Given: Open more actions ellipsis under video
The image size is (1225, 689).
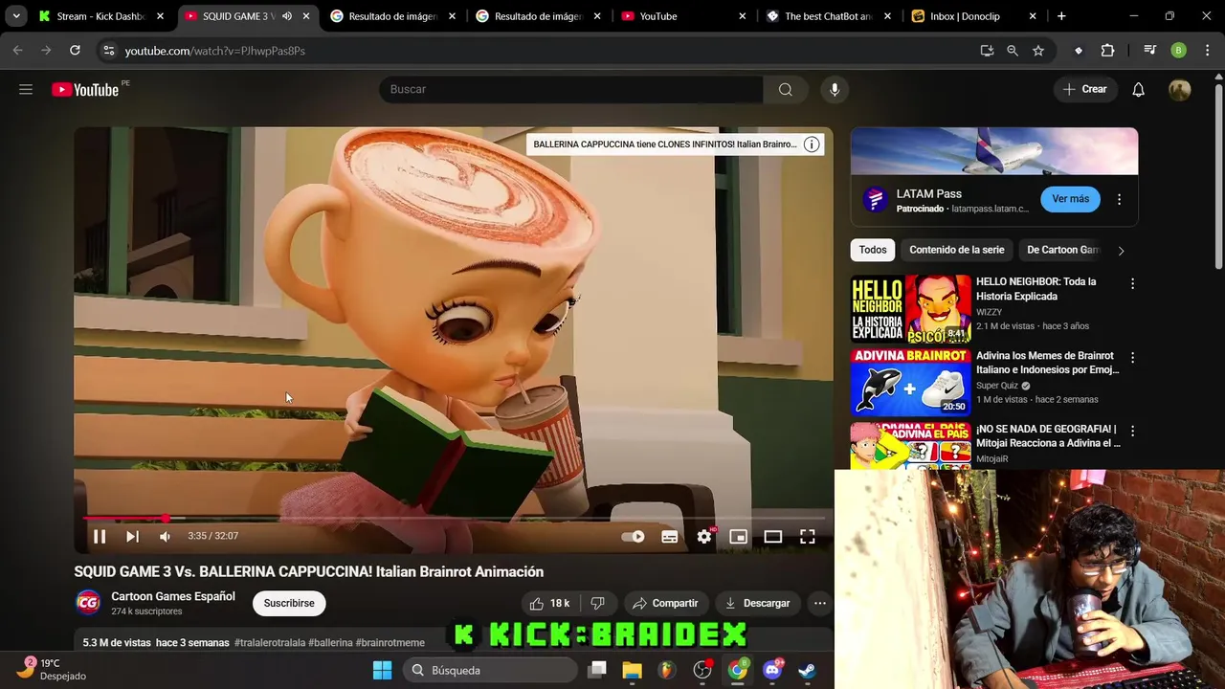Looking at the screenshot, I should 820,603.
